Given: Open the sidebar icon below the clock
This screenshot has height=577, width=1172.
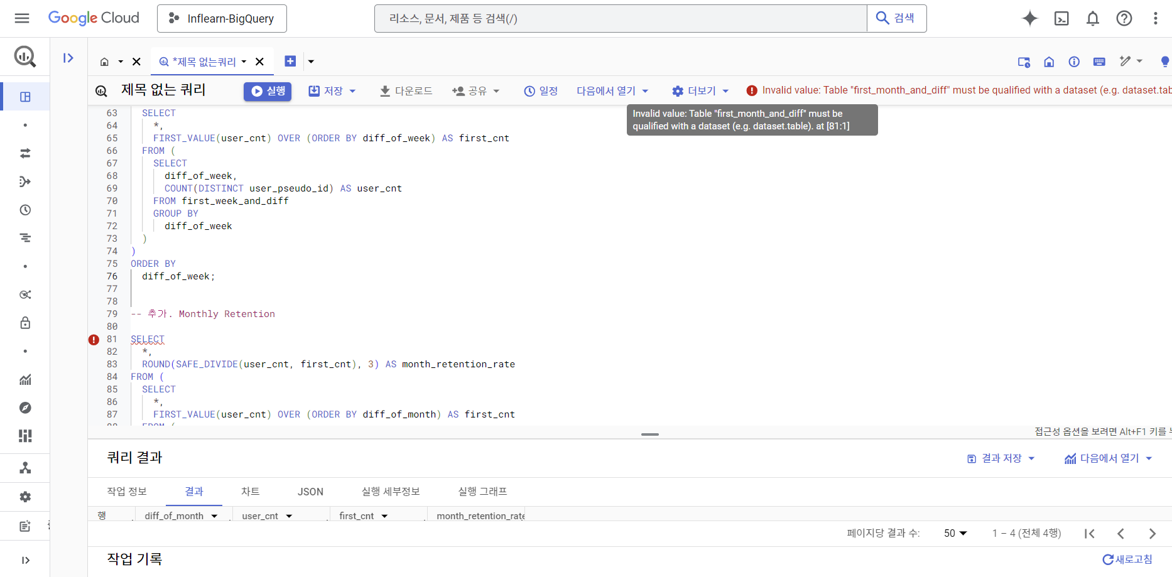Looking at the screenshot, I should pos(25,238).
